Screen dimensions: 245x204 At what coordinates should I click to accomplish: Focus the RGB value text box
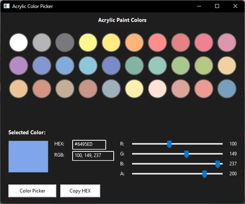pyautogui.click(x=93, y=155)
